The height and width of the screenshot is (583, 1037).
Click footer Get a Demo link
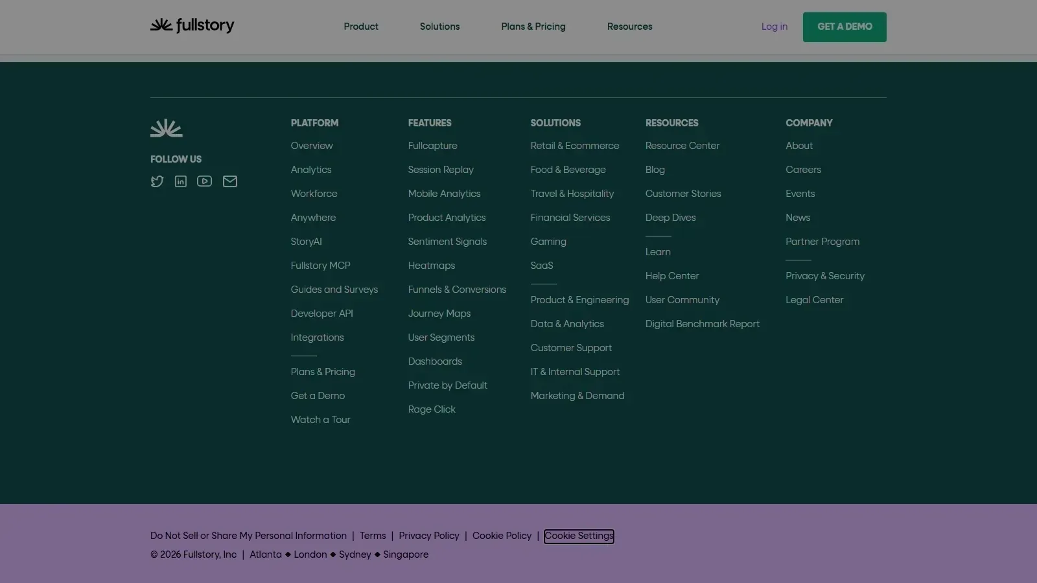(318, 396)
